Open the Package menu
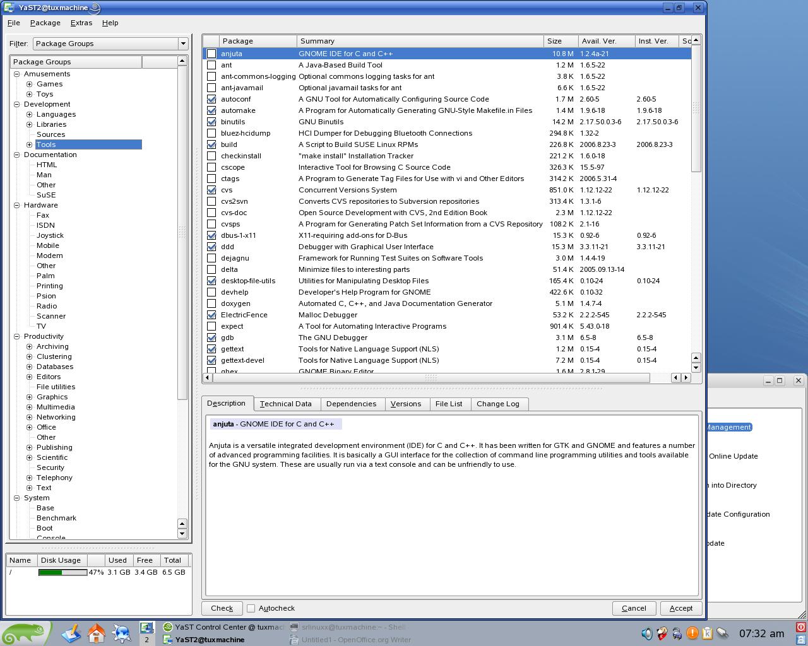Viewport: 808px width, 646px height. pos(45,23)
